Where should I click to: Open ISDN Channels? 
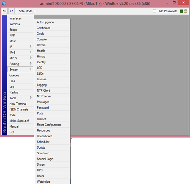point(20,109)
